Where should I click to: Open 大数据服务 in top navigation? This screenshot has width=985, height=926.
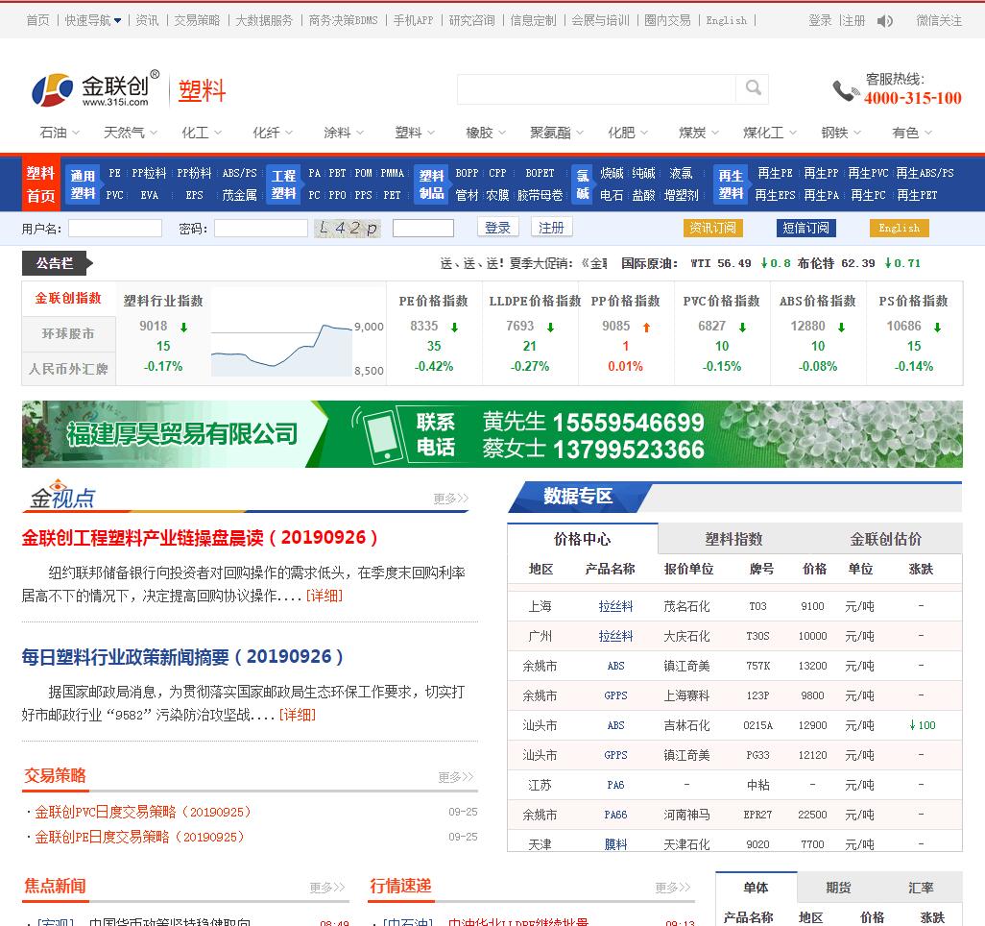264,21
